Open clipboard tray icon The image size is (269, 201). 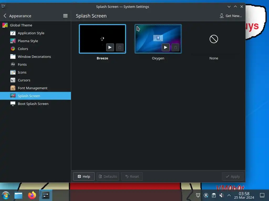tap(214, 195)
